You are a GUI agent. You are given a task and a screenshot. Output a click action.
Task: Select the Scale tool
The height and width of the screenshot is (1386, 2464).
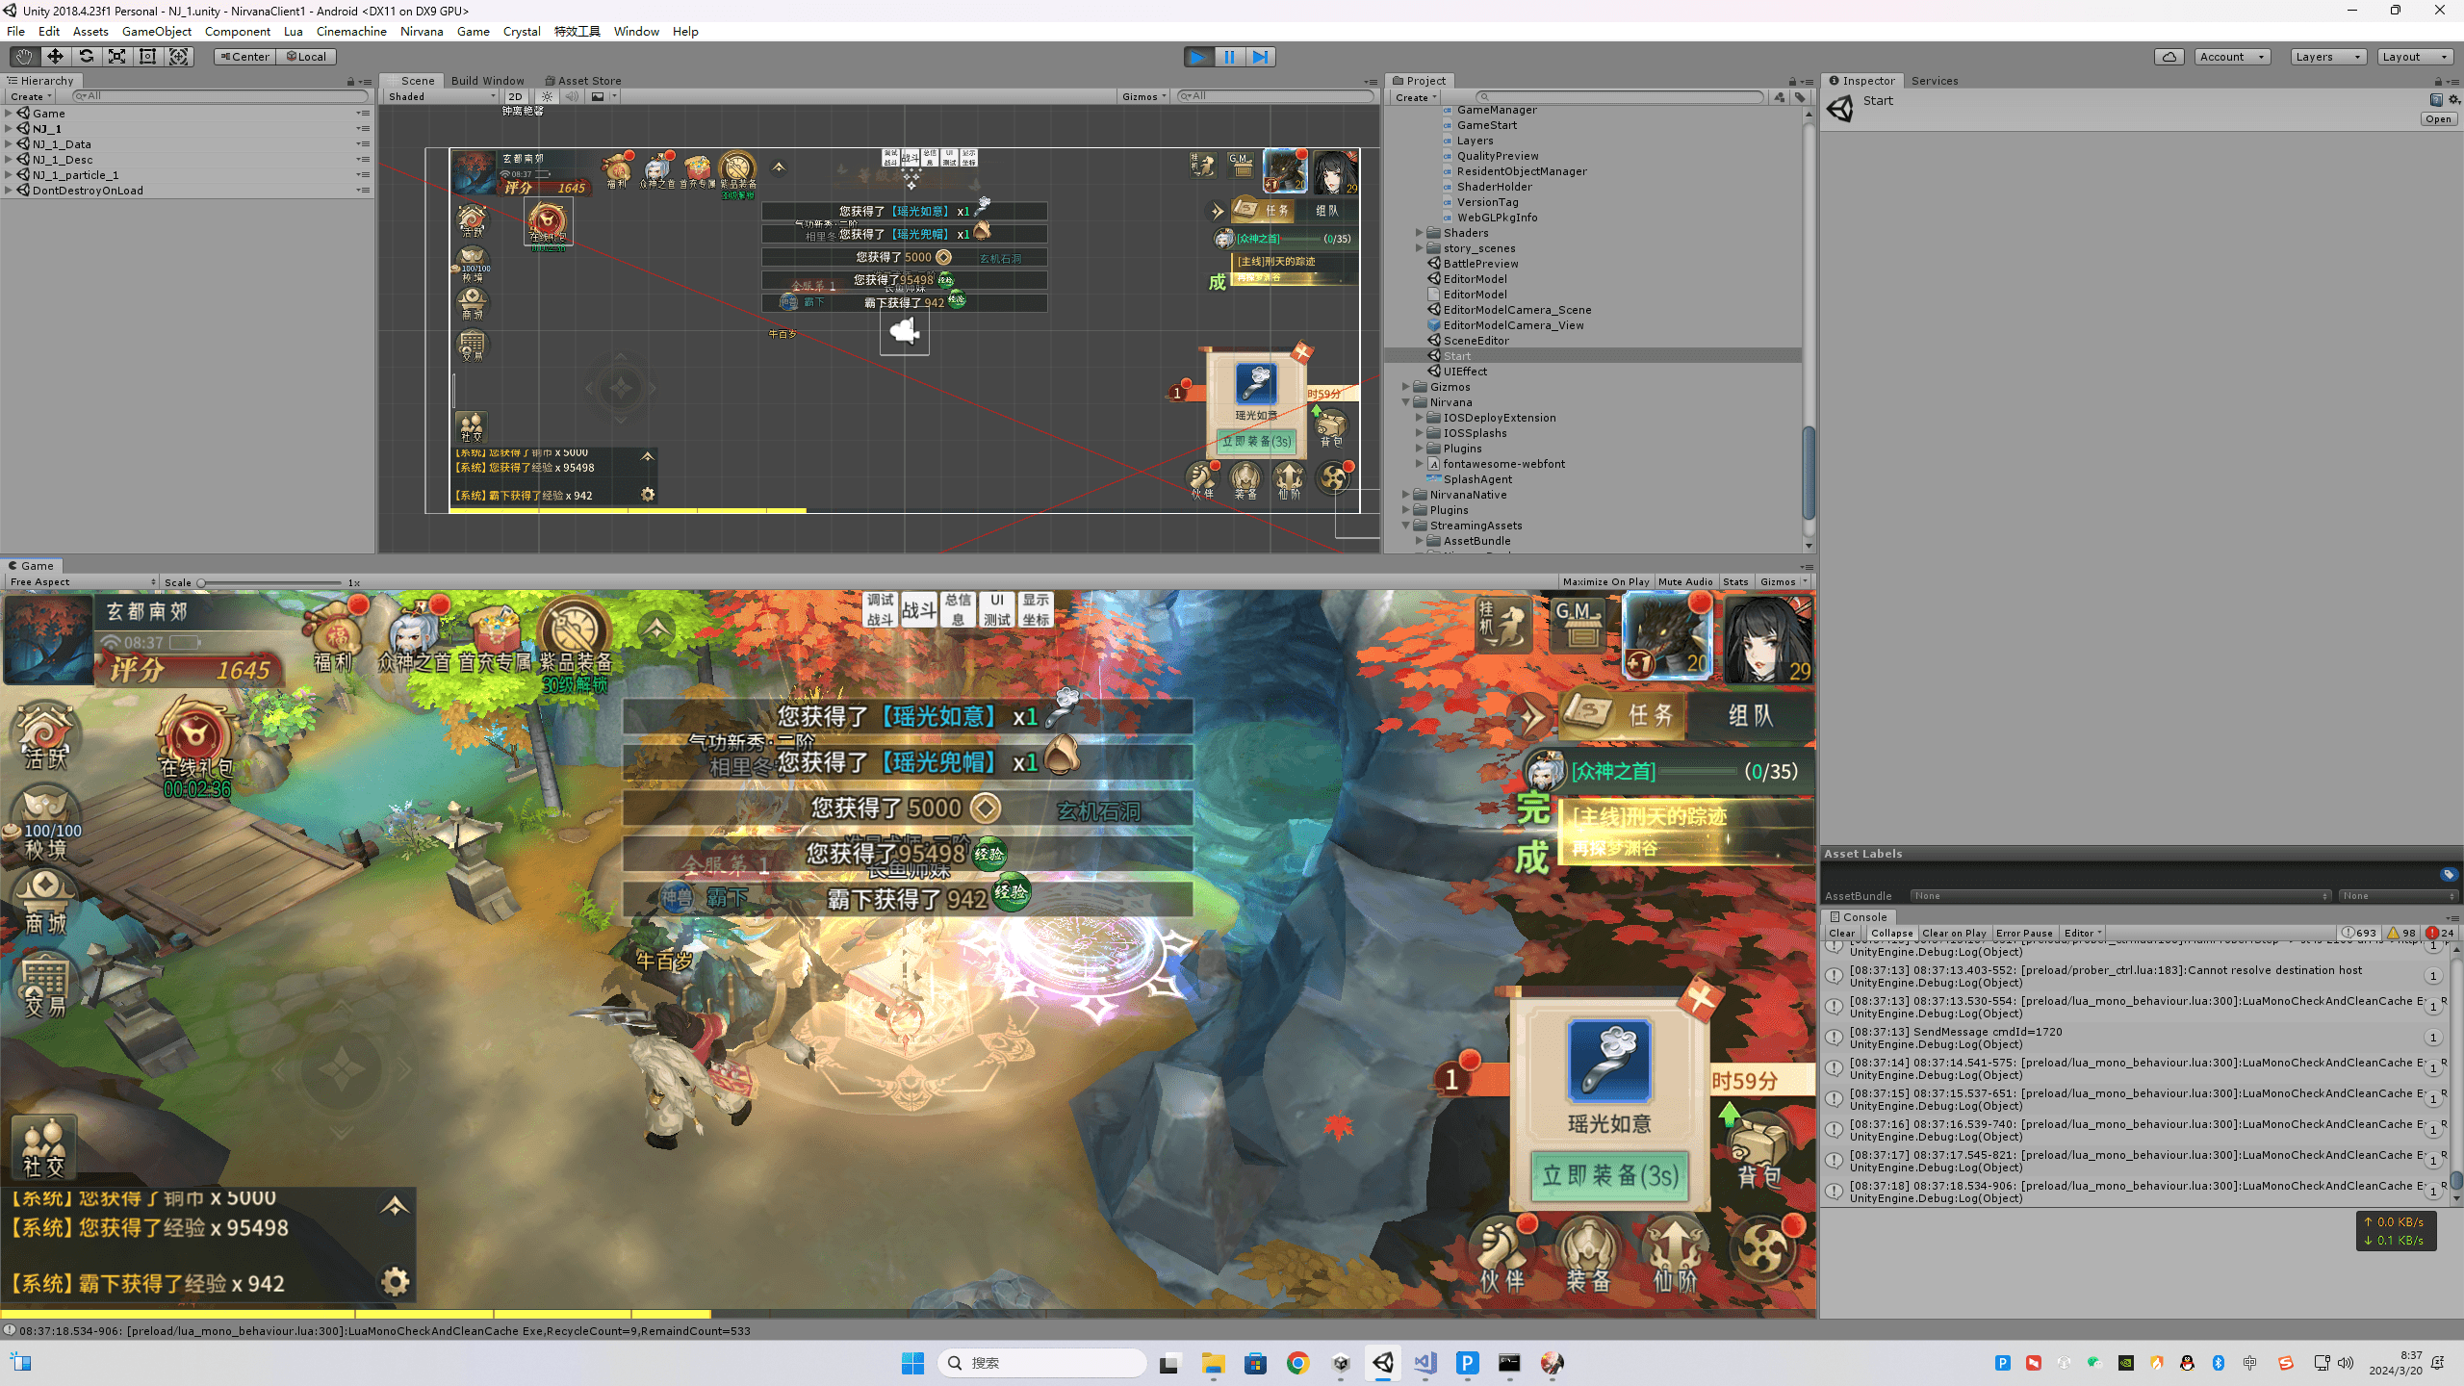coord(116,57)
